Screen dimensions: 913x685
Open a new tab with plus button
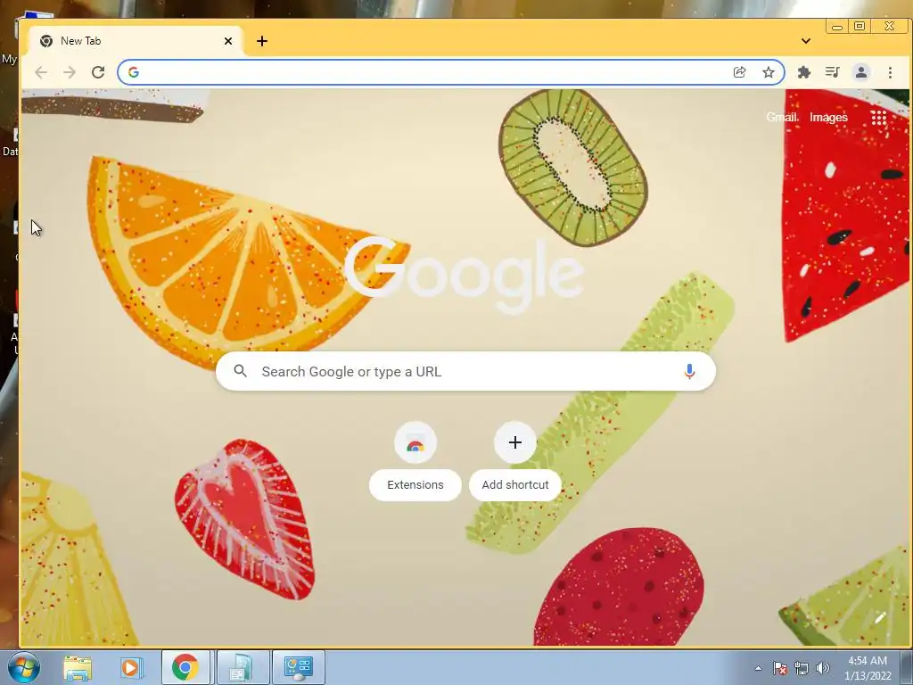(262, 41)
